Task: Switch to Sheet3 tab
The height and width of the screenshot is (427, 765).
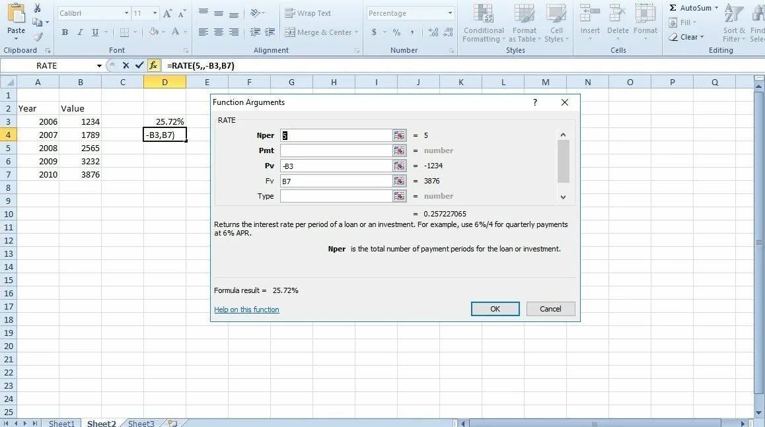Action: click(x=141, y=423)
